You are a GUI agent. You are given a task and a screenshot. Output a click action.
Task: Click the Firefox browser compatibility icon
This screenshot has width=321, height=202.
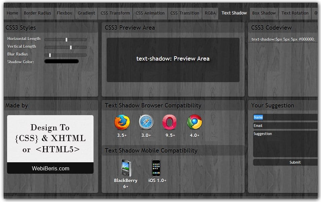[x=122, y=124]
